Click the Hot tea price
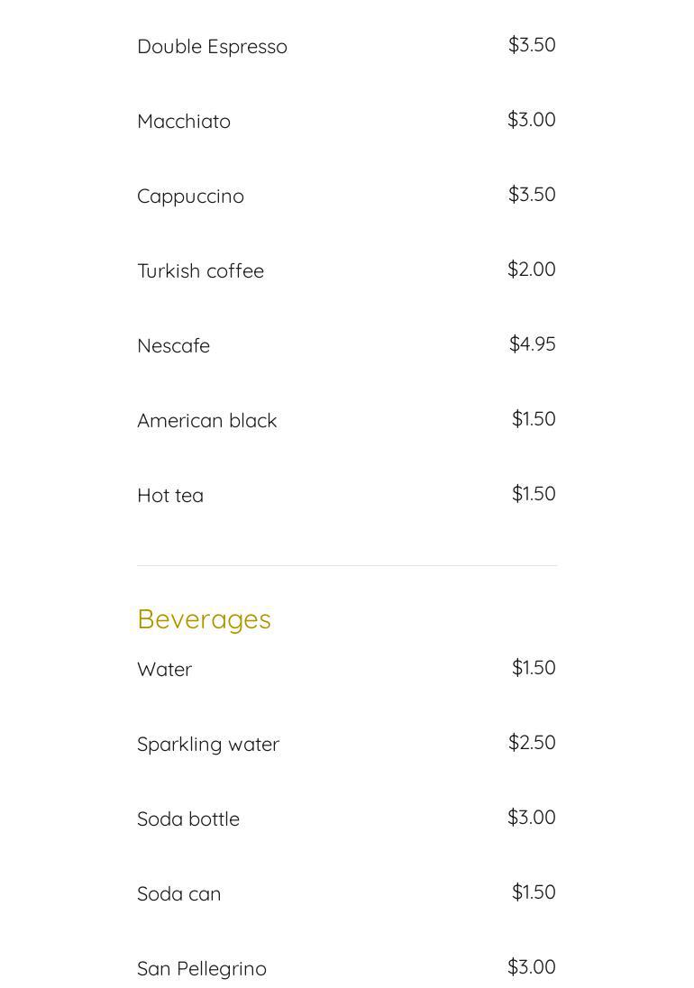 coord(534,494)
